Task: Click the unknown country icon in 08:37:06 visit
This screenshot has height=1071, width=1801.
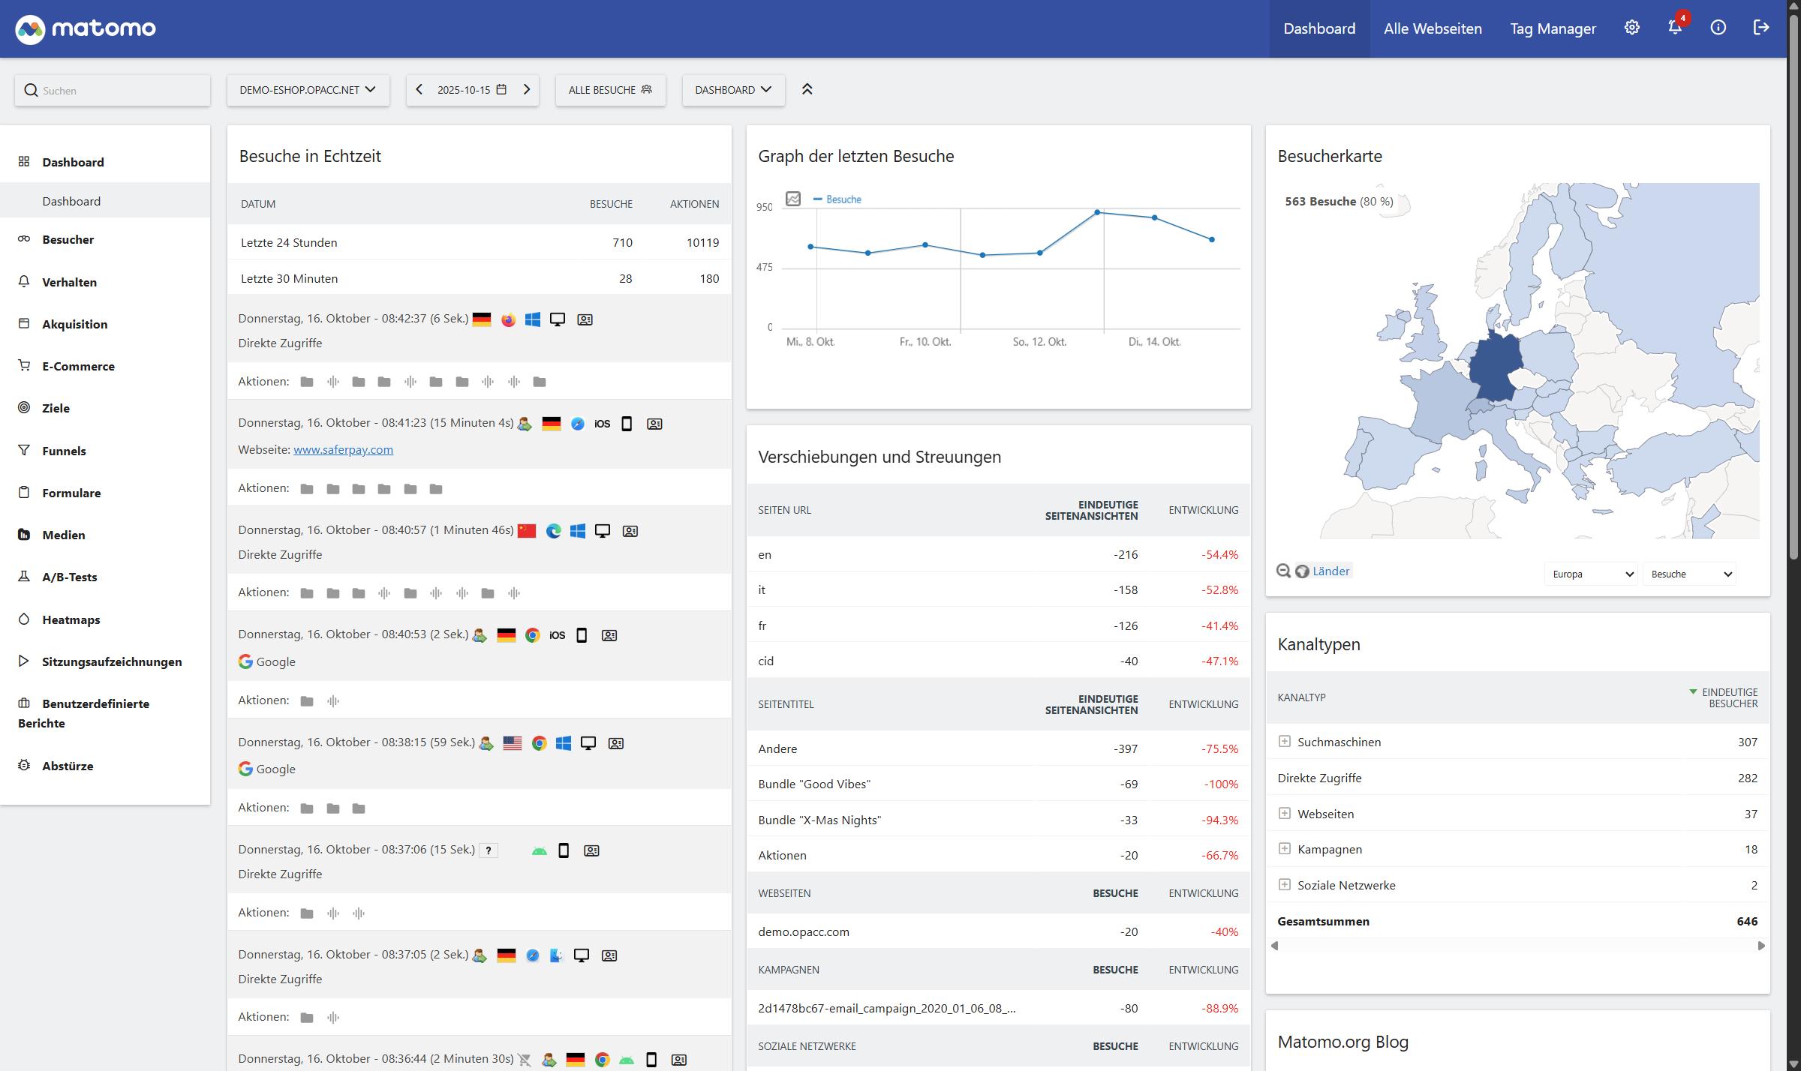Action: pyautogui.click(x=489, y=850)
